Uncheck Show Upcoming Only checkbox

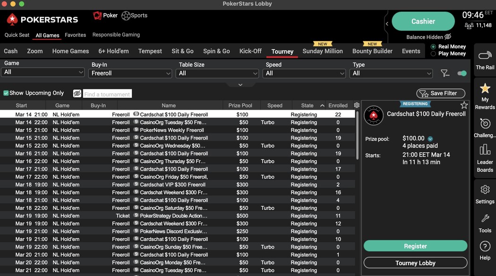[x=6, y=93]
